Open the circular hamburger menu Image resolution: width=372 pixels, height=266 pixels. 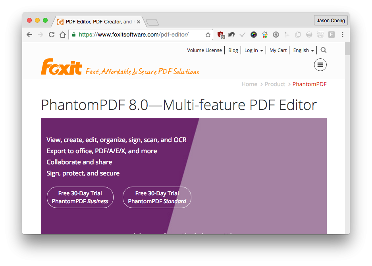click(320, 65)
